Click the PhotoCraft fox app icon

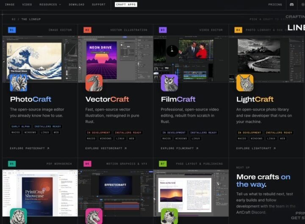19,83
